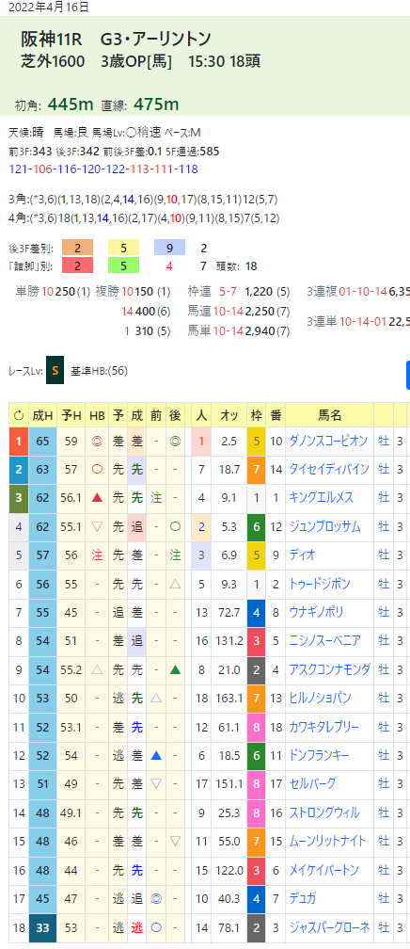Open horse page for メイケイバートン
Viewport: 410px width, 949px height.
point(324,870)
